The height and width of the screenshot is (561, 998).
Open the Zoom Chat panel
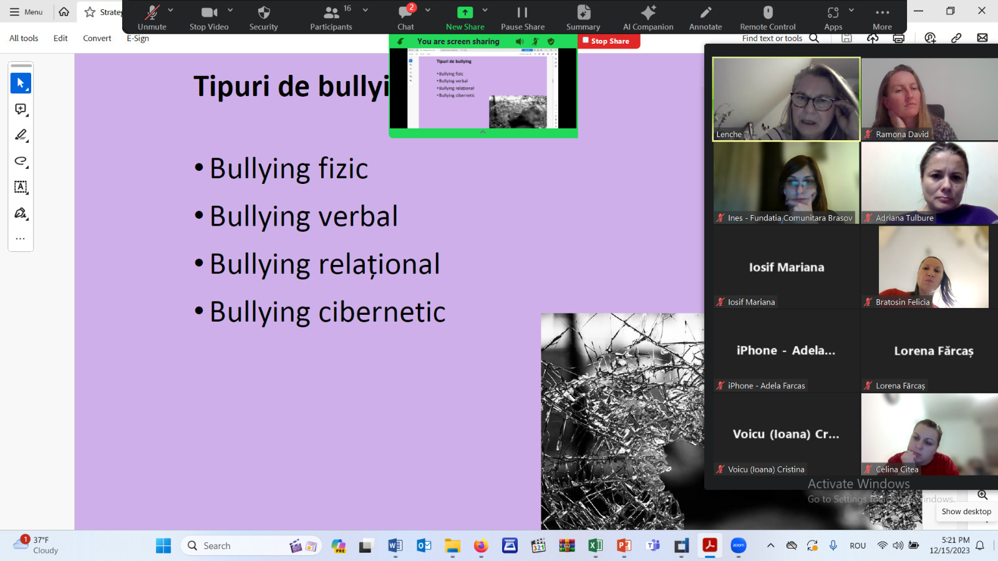tap(405, 17)
